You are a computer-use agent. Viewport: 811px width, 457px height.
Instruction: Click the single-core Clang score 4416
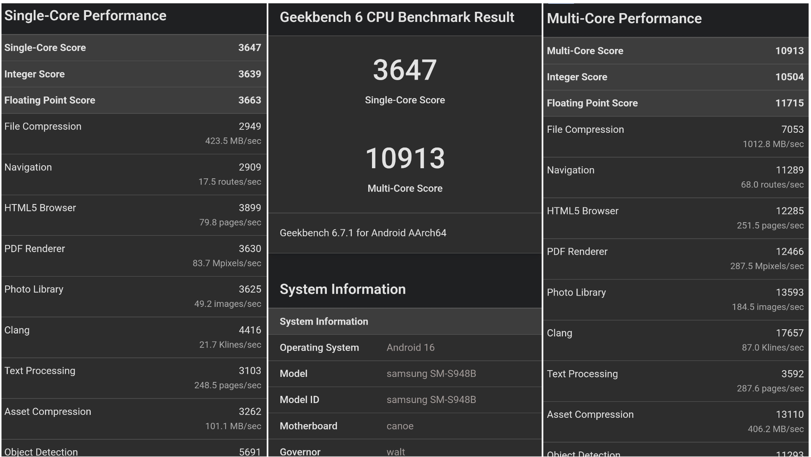tap(250, 330)
